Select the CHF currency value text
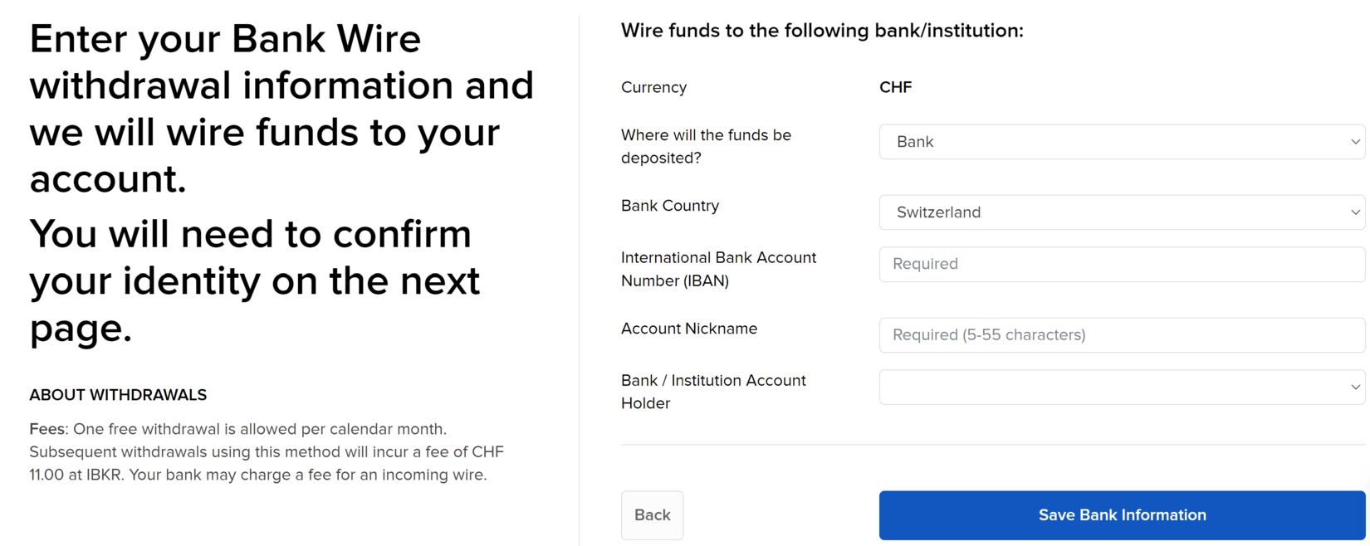Screen dimensions: 1370x546 coord(895,87)
